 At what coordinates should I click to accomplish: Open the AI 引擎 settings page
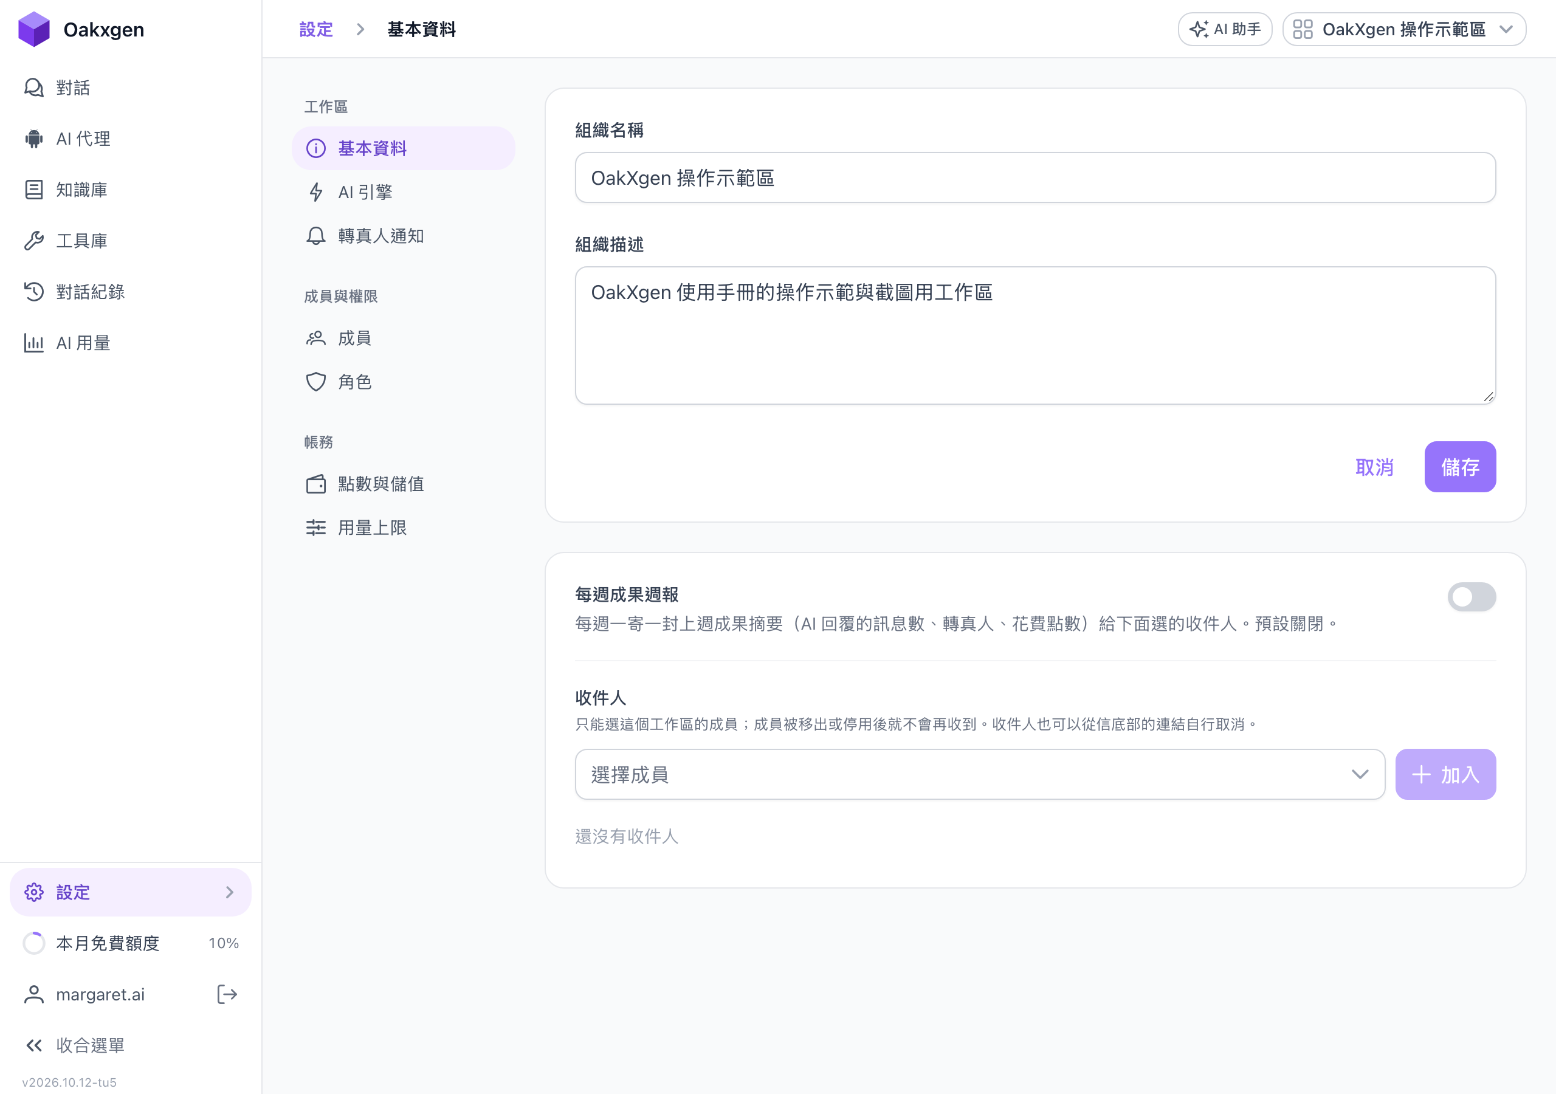pos(403,193)
